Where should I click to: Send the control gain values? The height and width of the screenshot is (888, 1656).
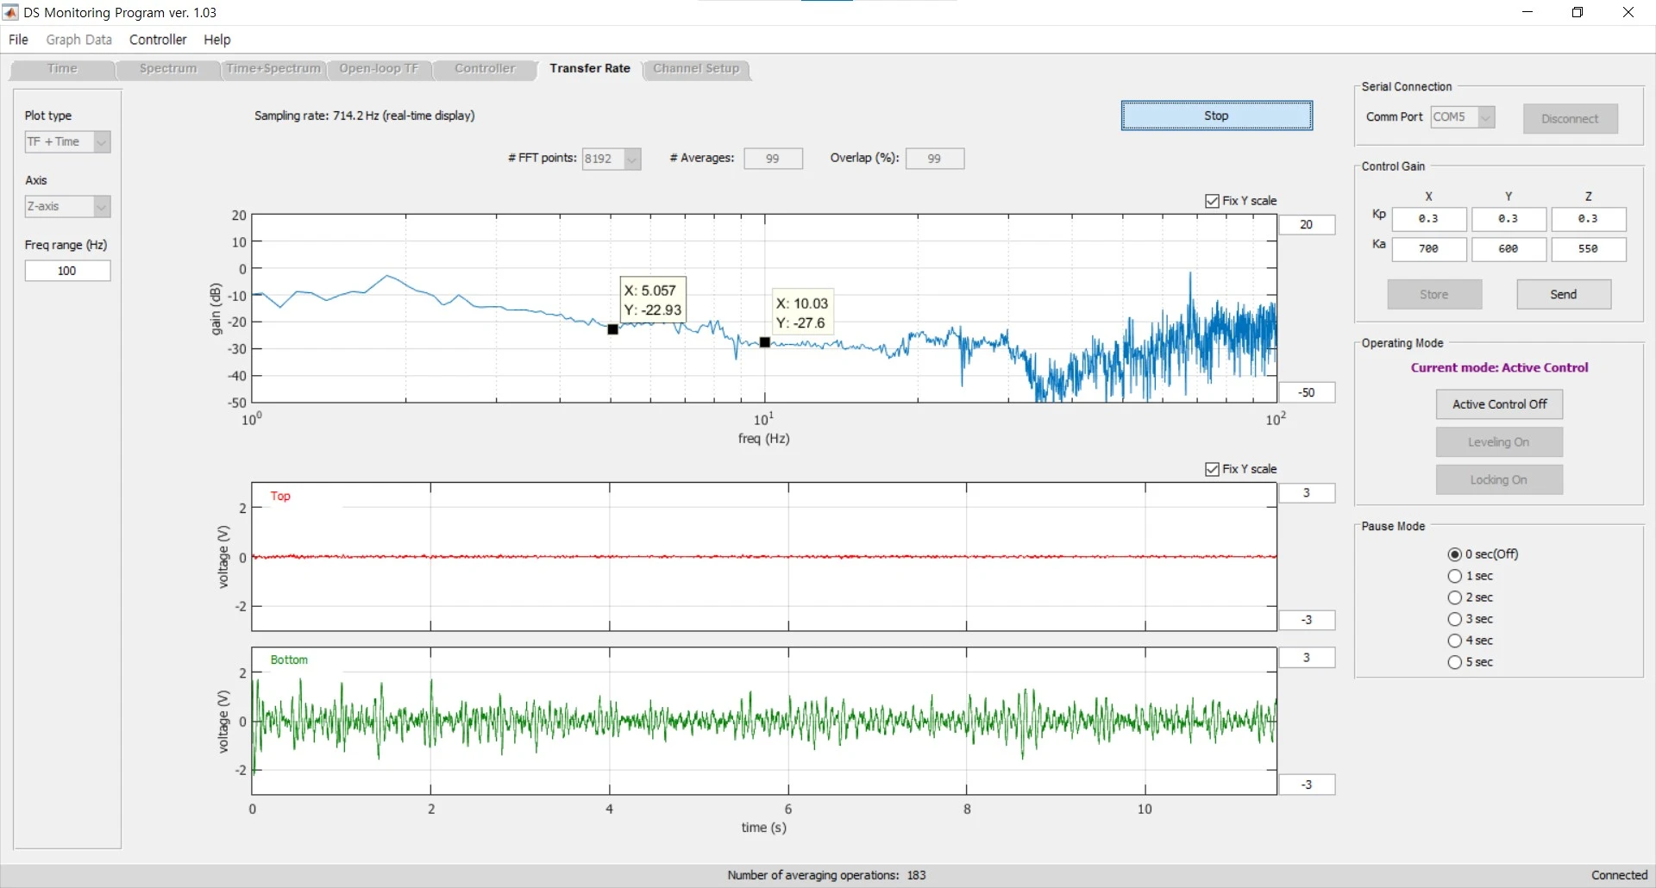[x=1563, y=295]
